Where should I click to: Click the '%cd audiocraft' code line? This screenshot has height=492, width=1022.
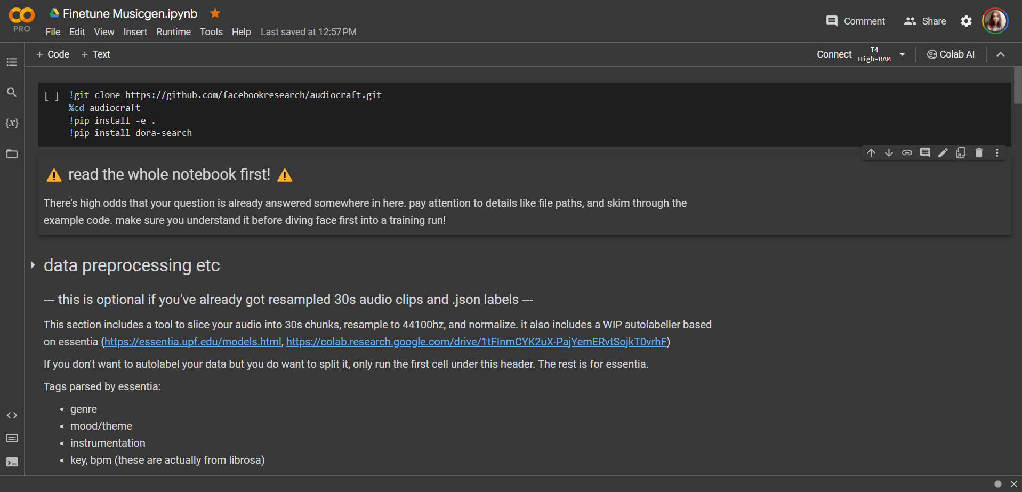[104, 108]
